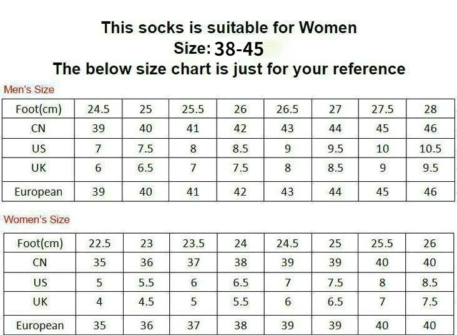This screenshot has width=457, height=335.
Task: Click the women's UK size 4.5 cell
Action: (146, 304)
